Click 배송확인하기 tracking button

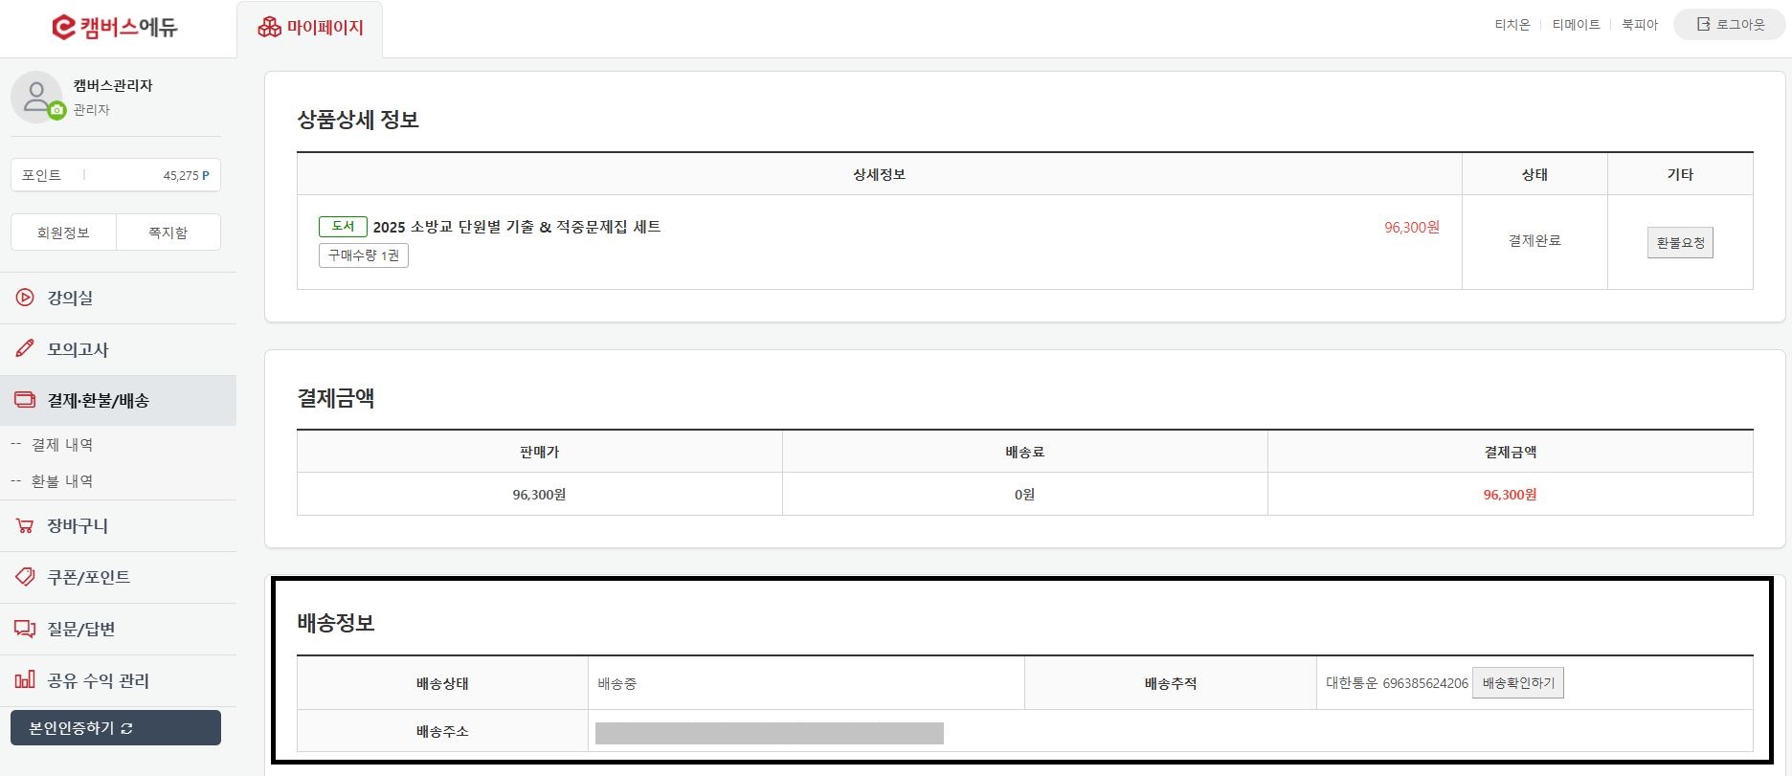tap(1517, 683)
